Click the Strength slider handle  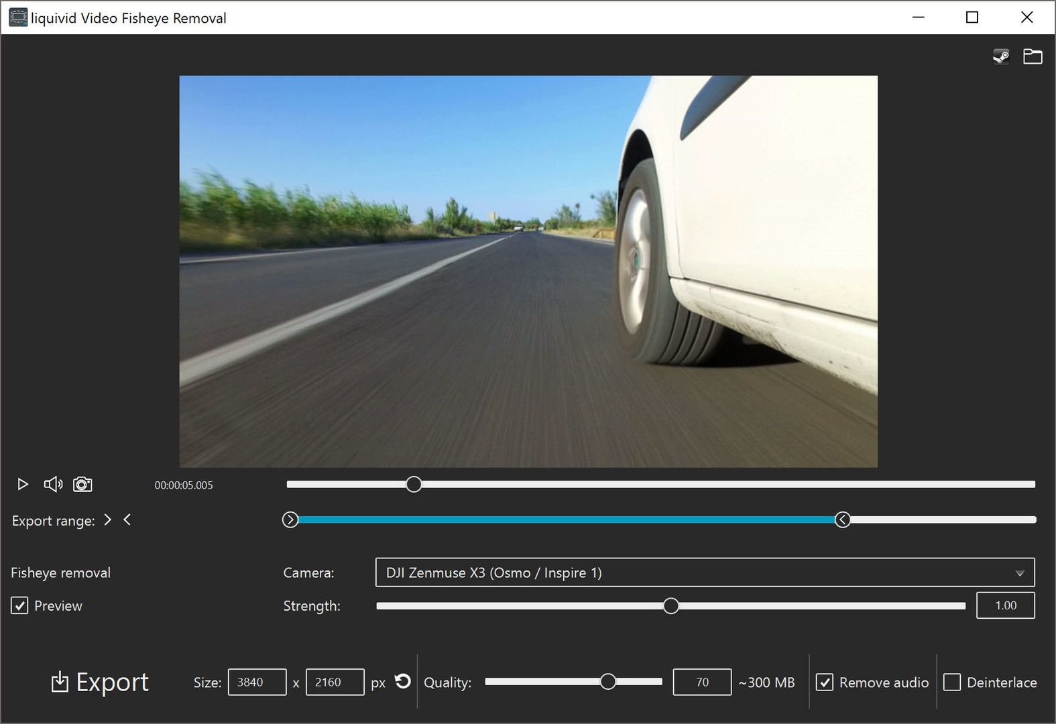pyautogui.click(x=670, y=606)
